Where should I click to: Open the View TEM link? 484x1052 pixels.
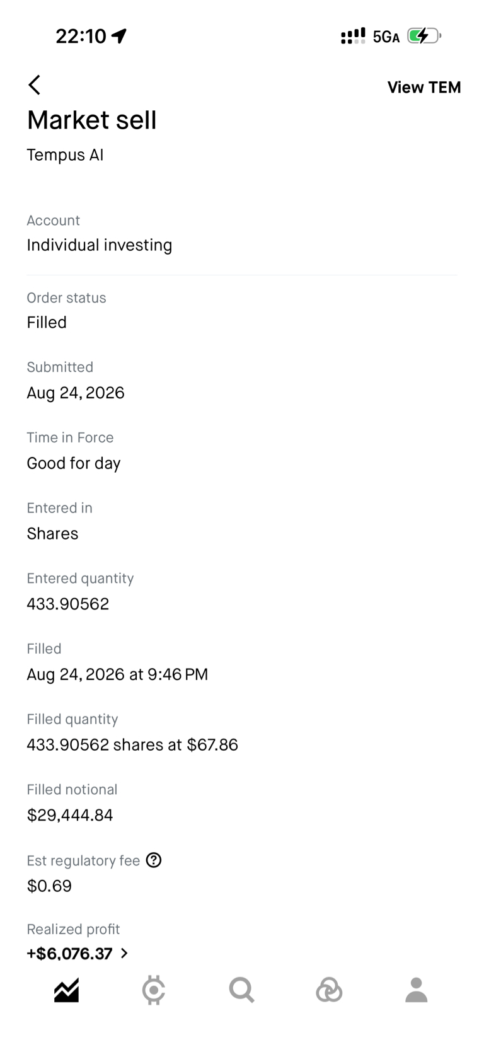tap(424, 87)
